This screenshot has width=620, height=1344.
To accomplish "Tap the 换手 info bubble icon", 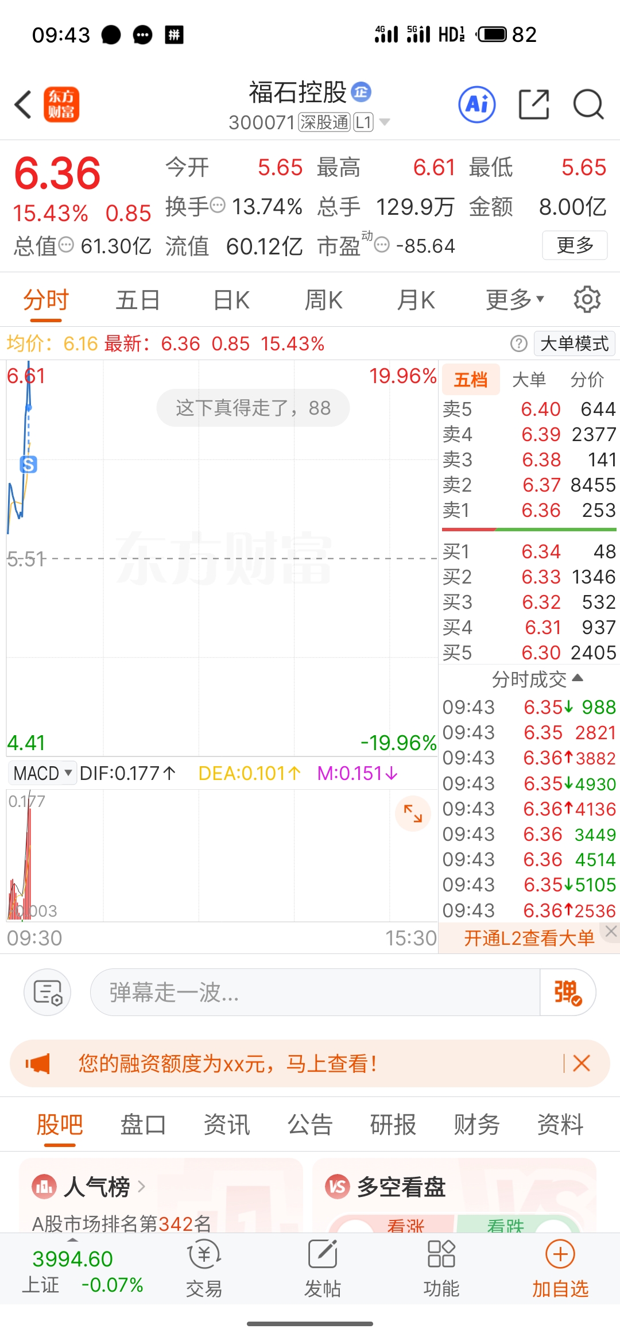I will [218, 205].
